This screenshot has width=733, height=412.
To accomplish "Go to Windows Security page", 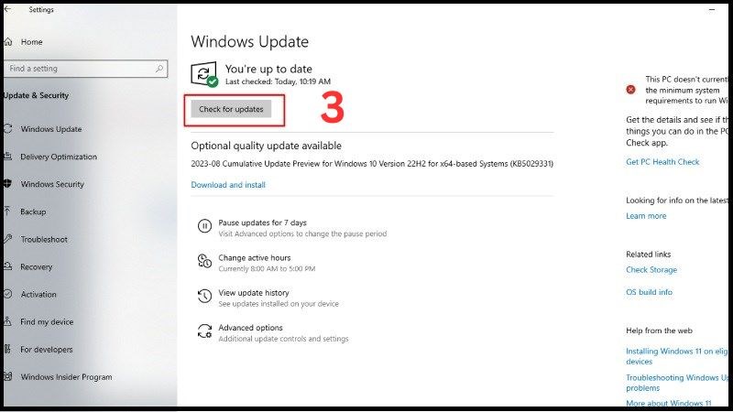I will (52, 184).
